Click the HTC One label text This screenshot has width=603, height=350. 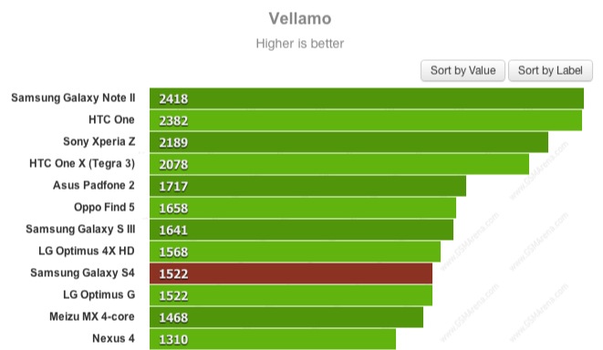tap(111, 119)
